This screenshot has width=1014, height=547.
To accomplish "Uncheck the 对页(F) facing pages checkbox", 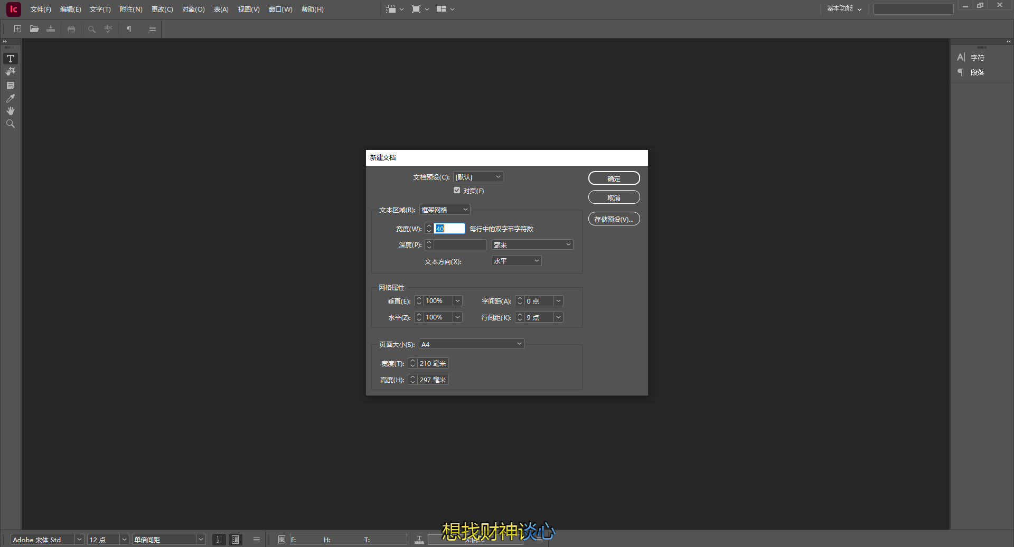I will point(457,190).
